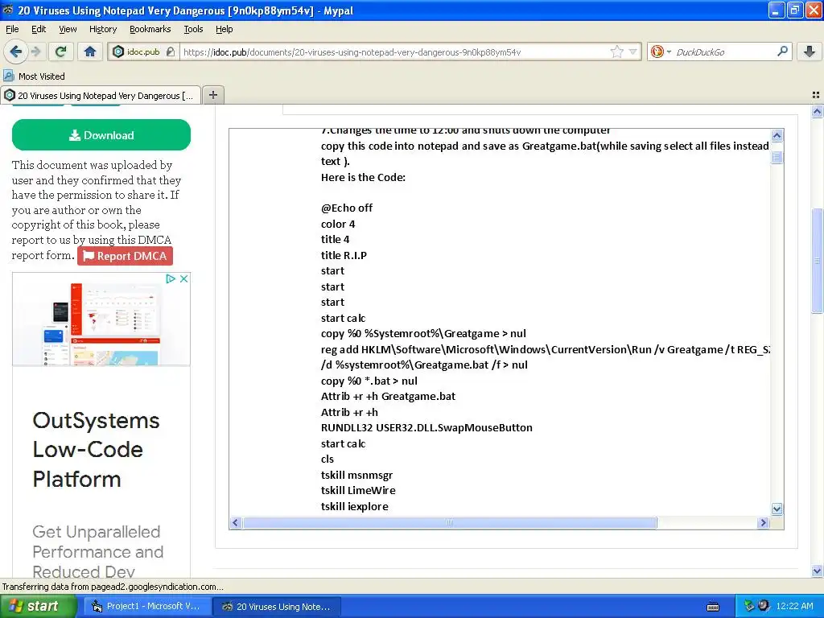This screenshot has height=618, width=824.
Task: Click the 'title R.I.P' code line
Action: pos(344,255)
